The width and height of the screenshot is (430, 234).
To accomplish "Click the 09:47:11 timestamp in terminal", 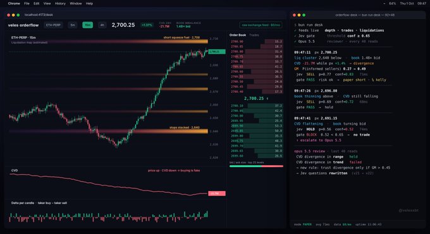I will click(302, 52).
